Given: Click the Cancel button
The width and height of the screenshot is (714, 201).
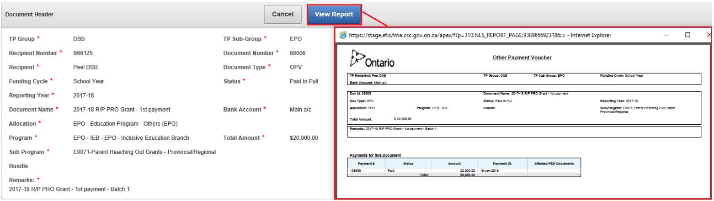Looking at the screenshot, I should (282, 14).
